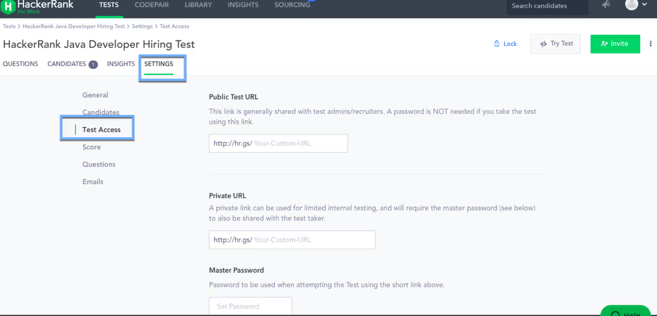This screenshot has width=657, height=316.
Task: Lock the test with the Lock button
Action: click(x=505, y=44)
